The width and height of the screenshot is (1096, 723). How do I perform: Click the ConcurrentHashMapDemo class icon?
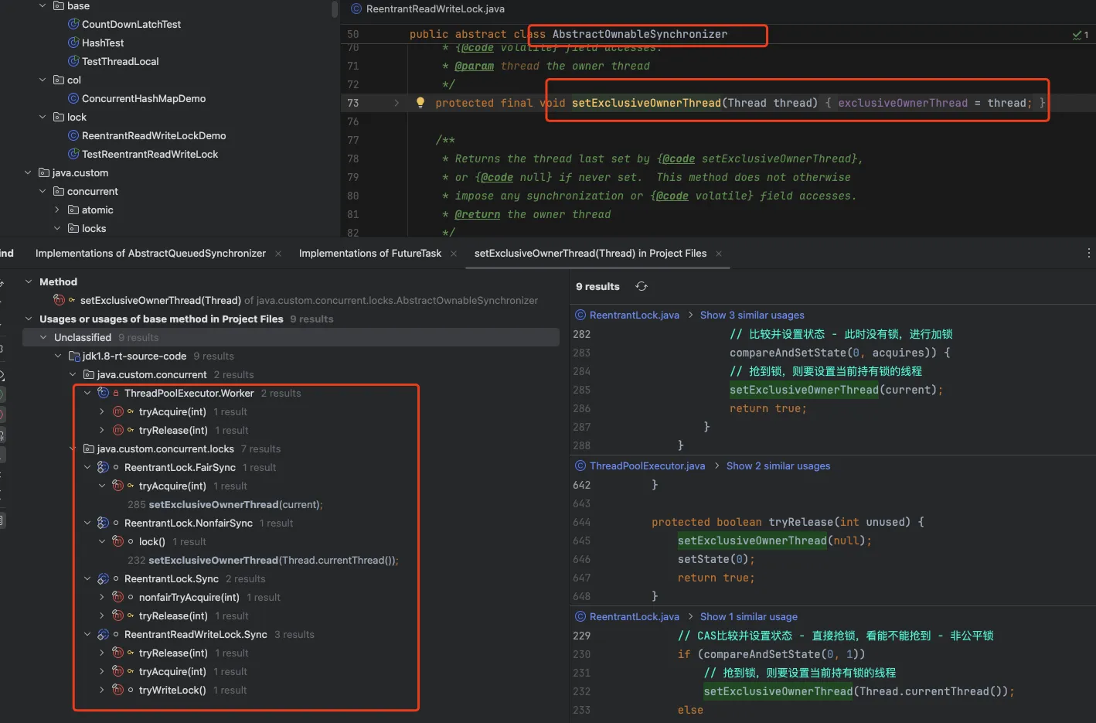coord(73,98)
